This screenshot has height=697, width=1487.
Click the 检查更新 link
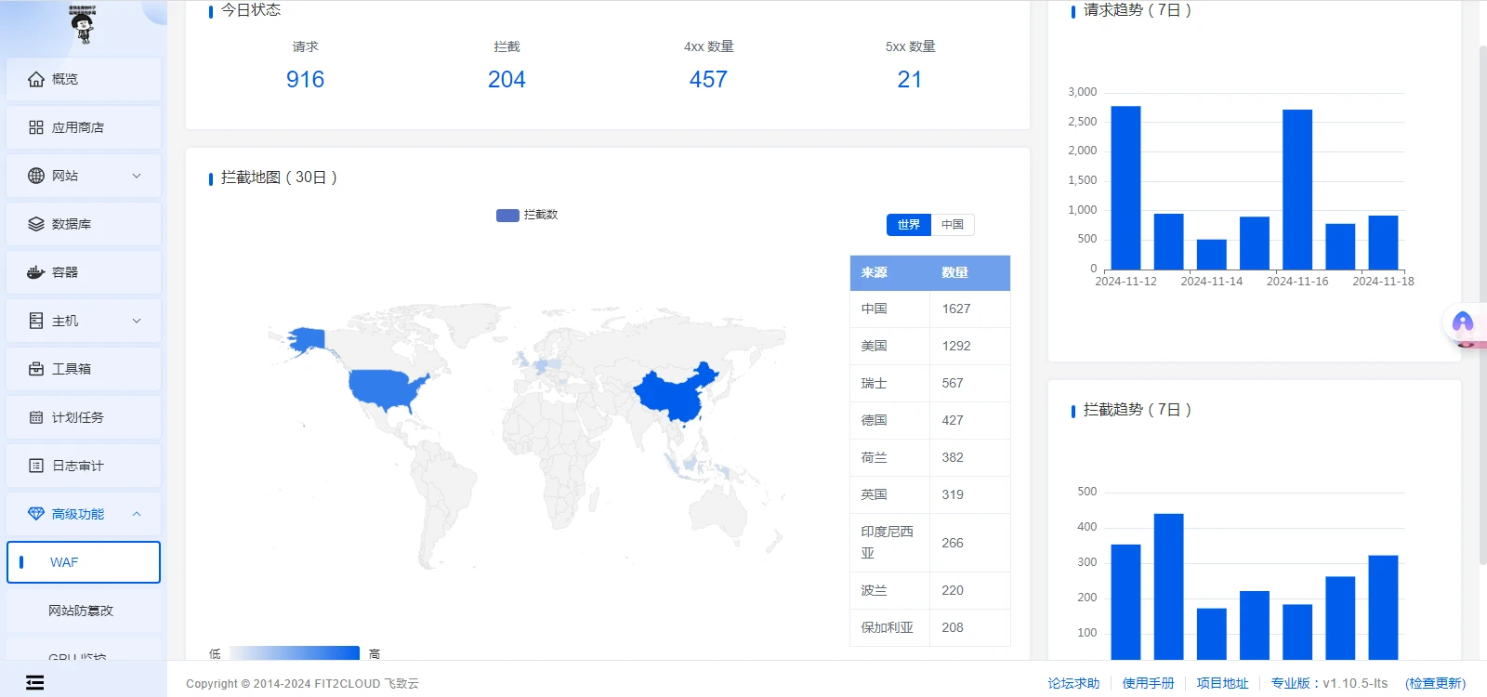pos(1435,683)
